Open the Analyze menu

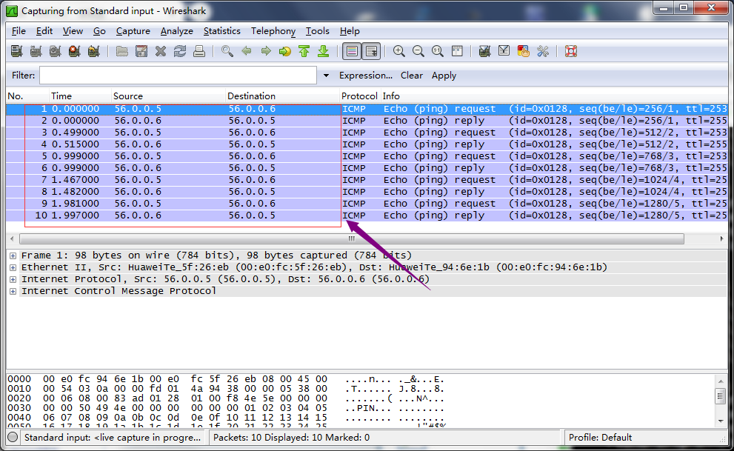(176, 31)
